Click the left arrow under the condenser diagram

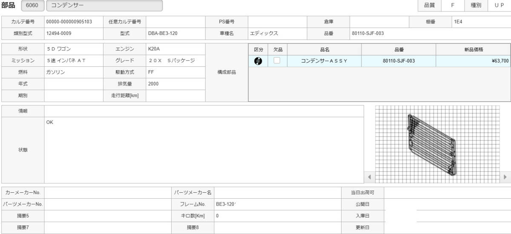tap(369, 177)
